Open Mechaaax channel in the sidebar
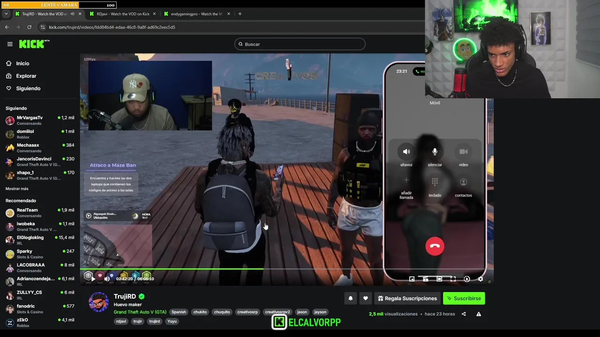This screenshot has width=600, height=337. (x=40, y=148)
